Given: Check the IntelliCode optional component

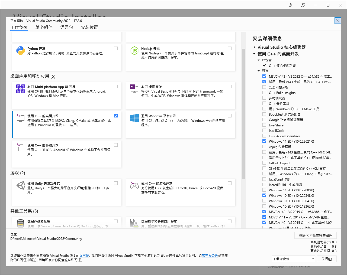Looking at the screenshot, I should pos(264,130).
